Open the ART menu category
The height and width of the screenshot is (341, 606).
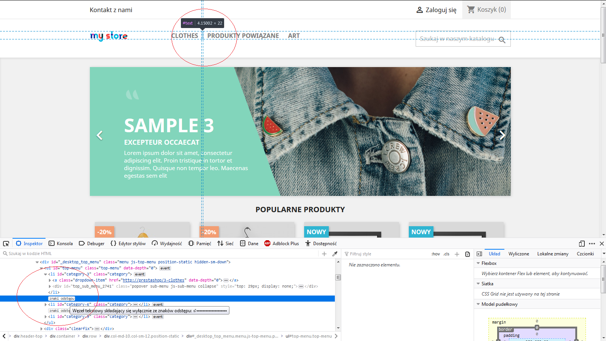coord(294,36)
